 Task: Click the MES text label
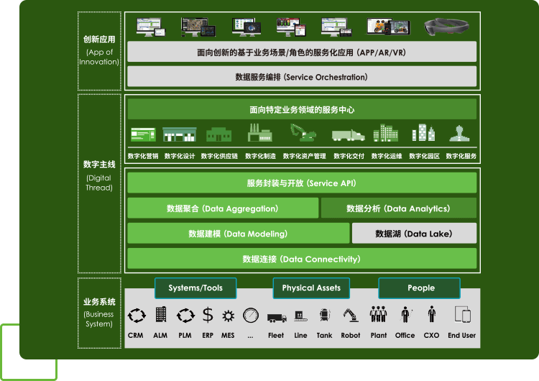pos(228,335)
